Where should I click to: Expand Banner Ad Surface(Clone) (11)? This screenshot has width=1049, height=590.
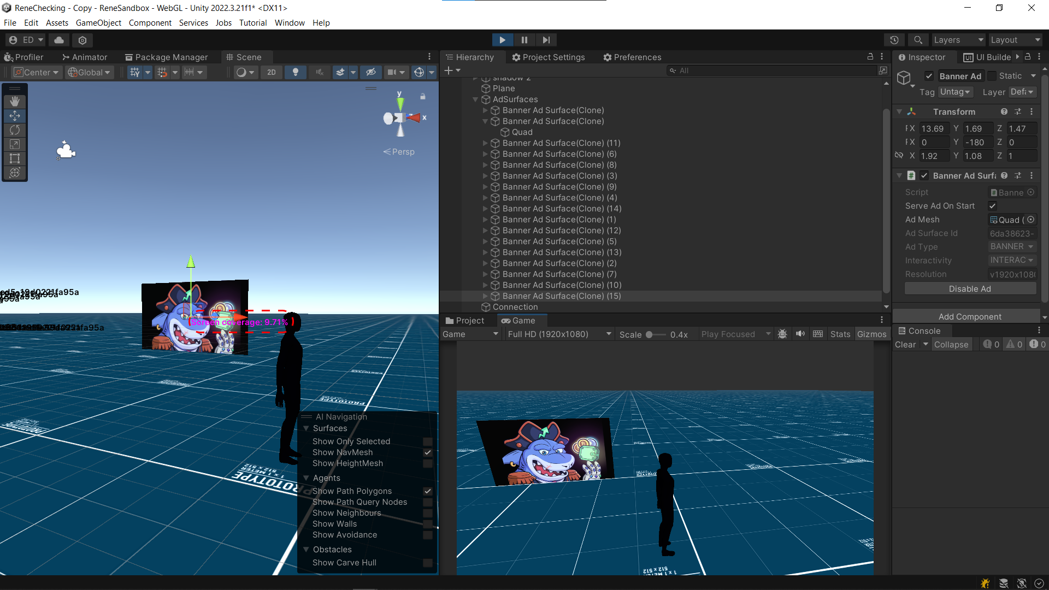[x=485, y=143]
